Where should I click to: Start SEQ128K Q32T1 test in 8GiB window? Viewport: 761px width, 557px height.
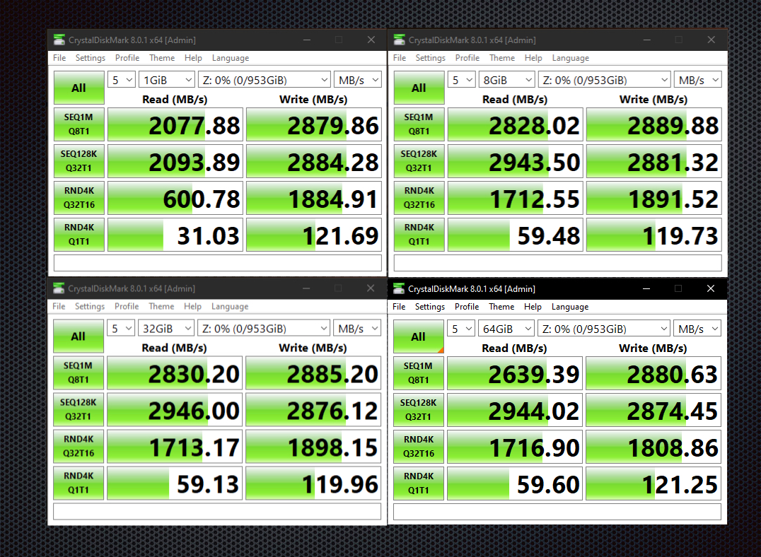click(419, 161)
